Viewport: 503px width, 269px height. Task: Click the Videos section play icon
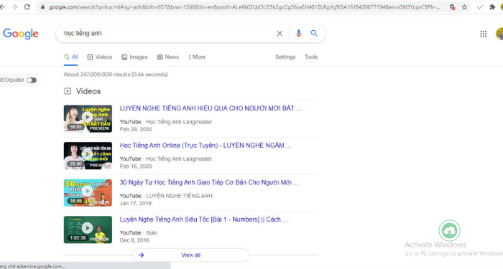coord(68,91)
